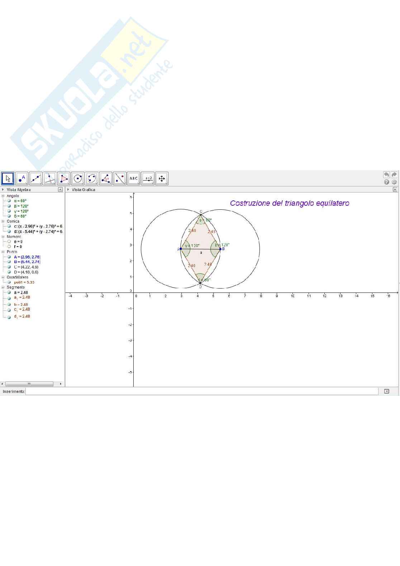400x566 pixels.
Task: Choose the Line through two points tool
Action: pos(35,178)
